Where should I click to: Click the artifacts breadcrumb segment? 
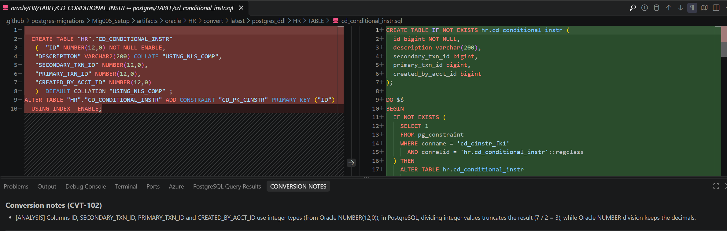[147, 21]
